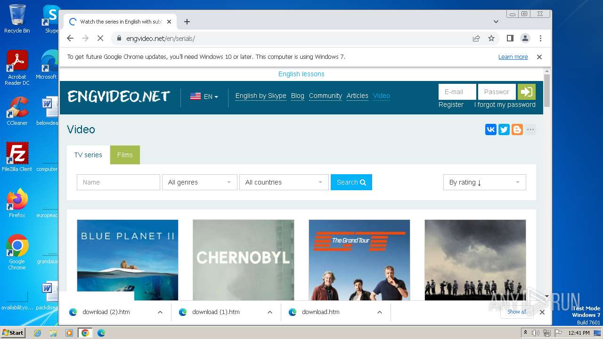This screenshot has width=603, height=339.
Task: Open the Windows Start menu
Action: [13, 333]
